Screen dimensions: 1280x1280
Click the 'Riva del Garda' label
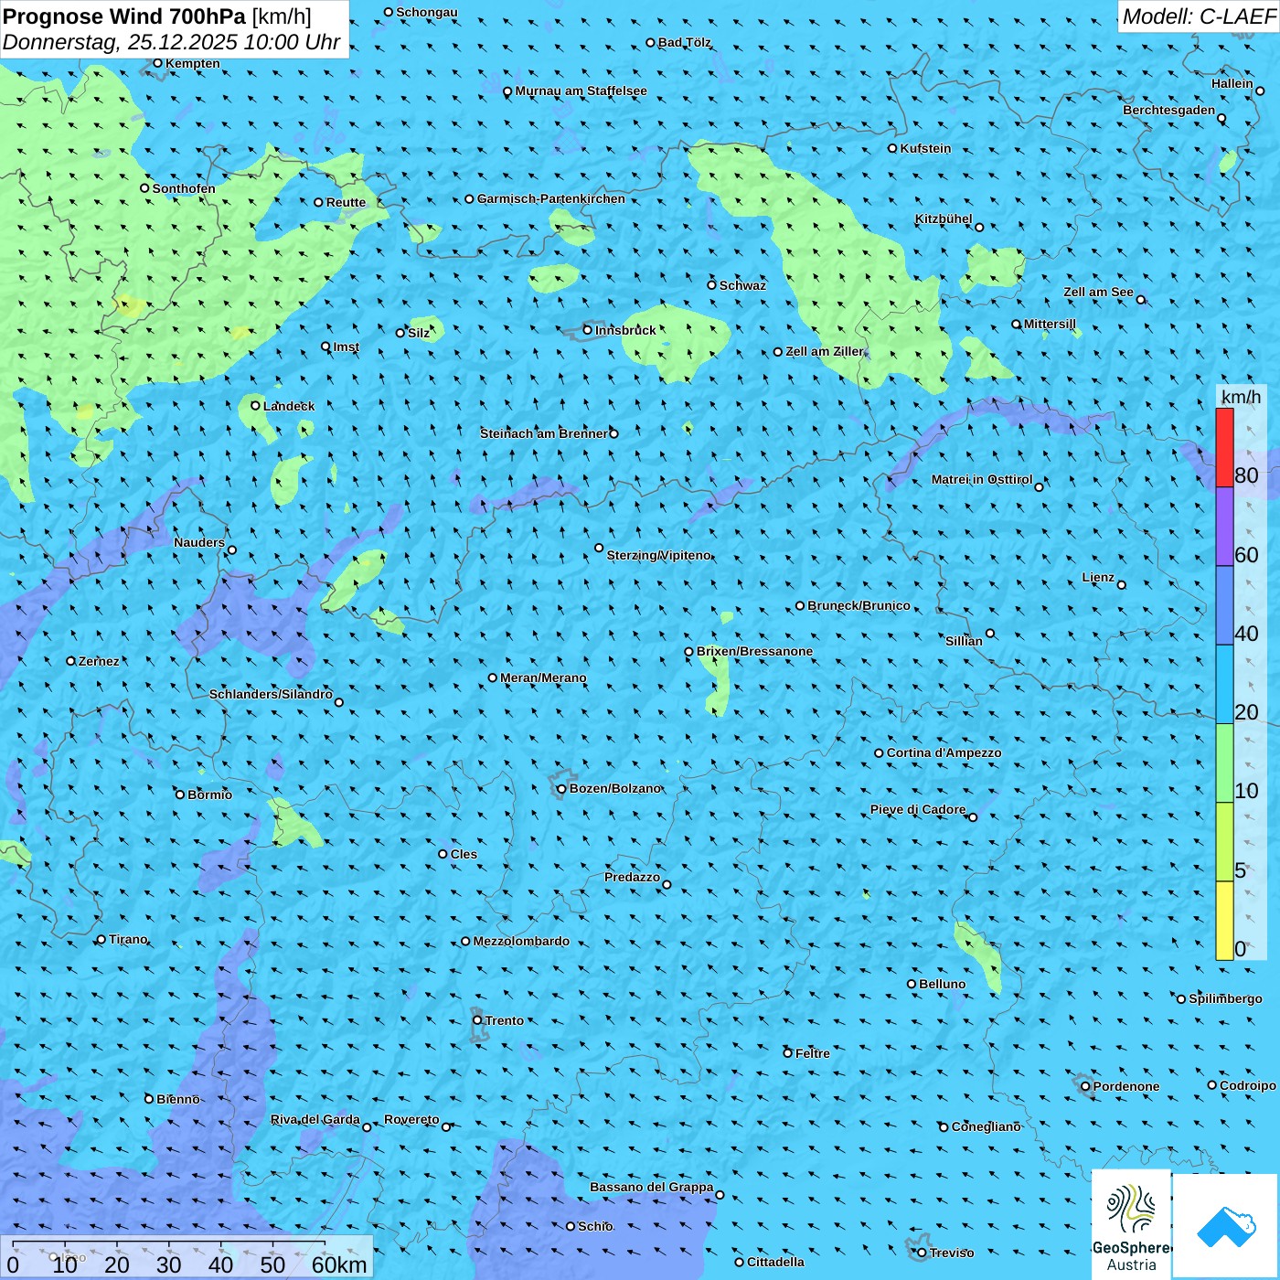pyautogui.click(x=315, y=1120)
